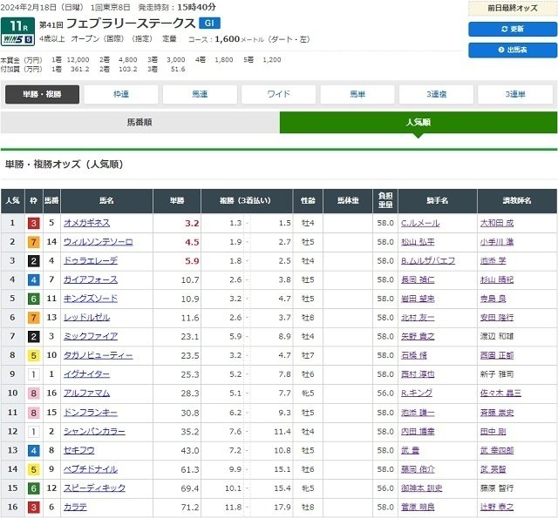Image resolution: width=558 pixels, height=518 pixels.
Task: Open horse link カラテ
Action: (75, 507)
